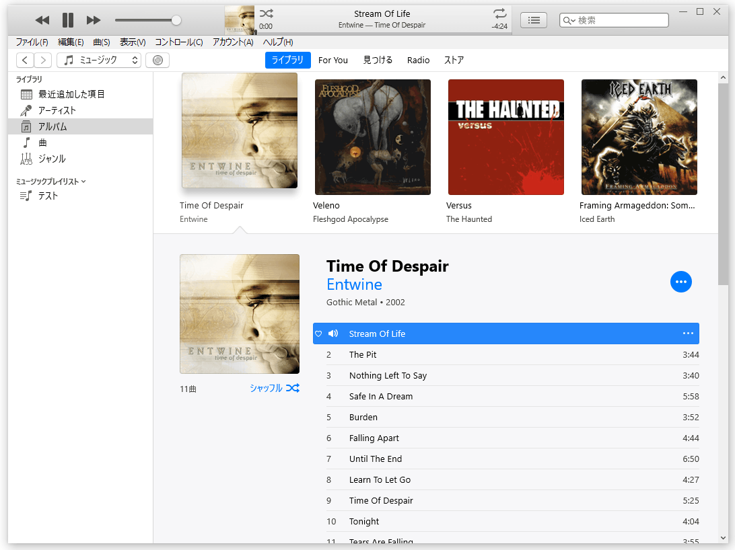This screenshot has height=550, width=735.
Task: Open the Up Next list button
Action: (x=534, y=20)
